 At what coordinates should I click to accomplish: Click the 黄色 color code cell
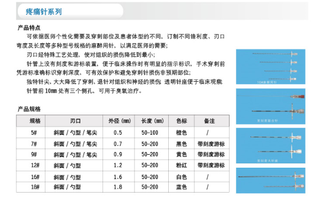(x=181, y=155)
